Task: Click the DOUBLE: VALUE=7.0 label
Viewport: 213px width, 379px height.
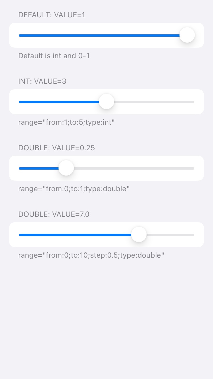Action: (54, 214)
